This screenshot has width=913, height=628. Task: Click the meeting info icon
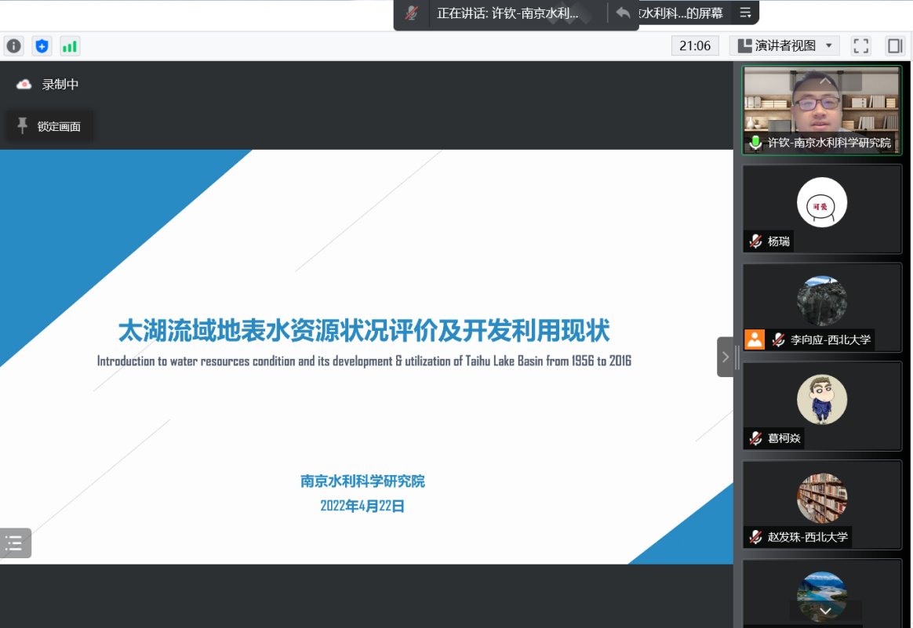(14, 46)
